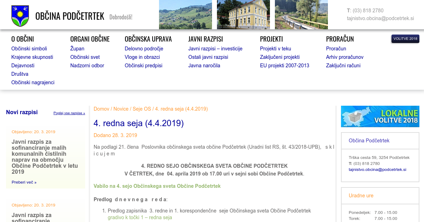
Task: Click the green hillside header photo
Action: pyautogui.click(x=185, y=14)
